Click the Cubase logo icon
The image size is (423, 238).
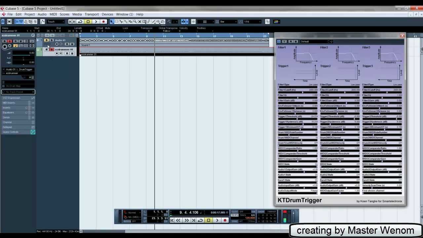coord(3,14)
